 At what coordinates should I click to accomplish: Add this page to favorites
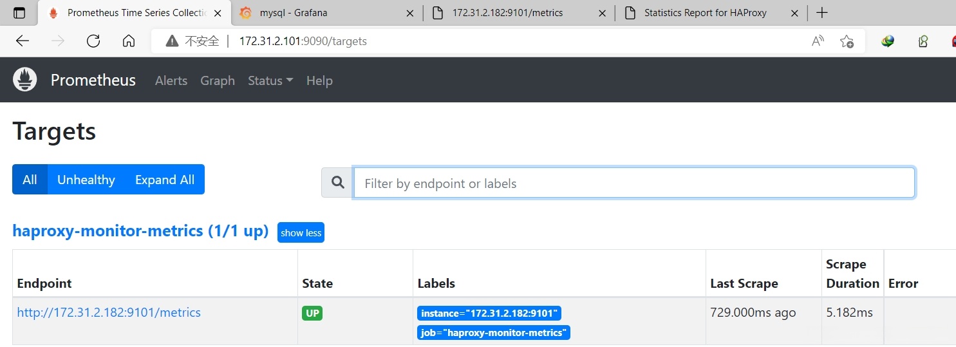pyautogui.click(x=847, y=41)
